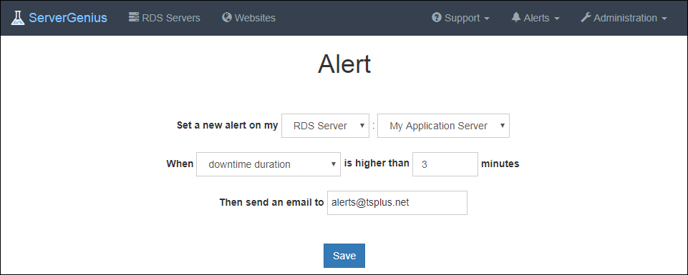The image size is (688, 275).
Task: Open the RDS Server type dropdown
Action: 325,126
